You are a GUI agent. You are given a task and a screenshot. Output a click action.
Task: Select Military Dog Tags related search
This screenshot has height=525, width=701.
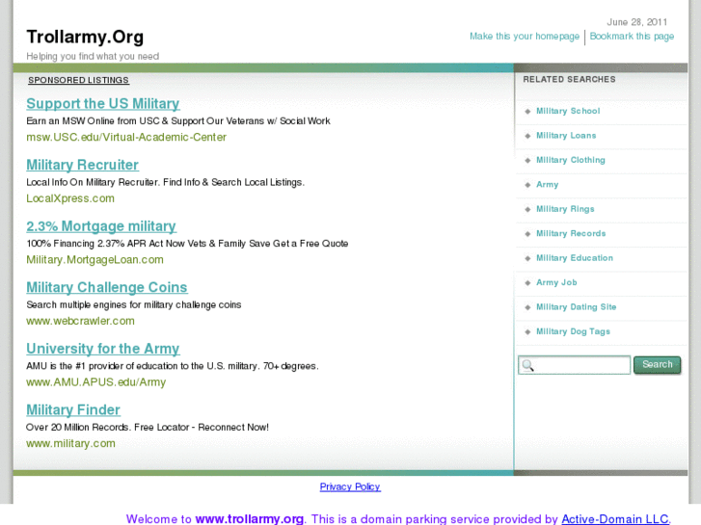[573, 332]
